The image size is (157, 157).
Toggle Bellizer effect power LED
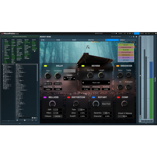(45, 97)
